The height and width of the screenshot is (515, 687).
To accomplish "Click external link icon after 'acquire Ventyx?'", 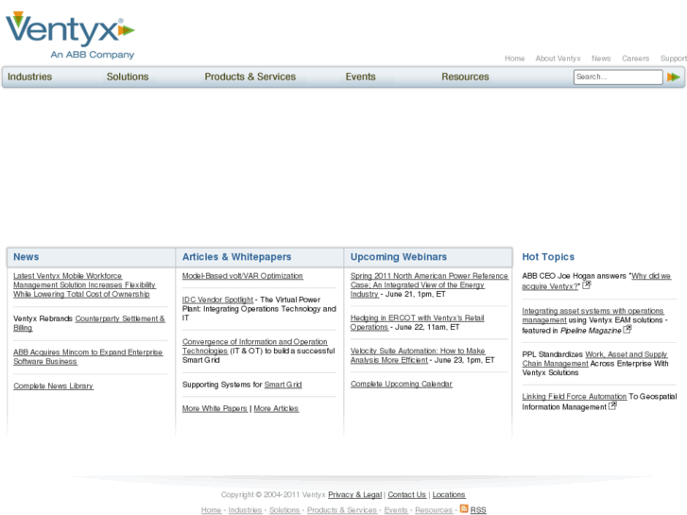I will pyautogui.click(x=587, y=284).
